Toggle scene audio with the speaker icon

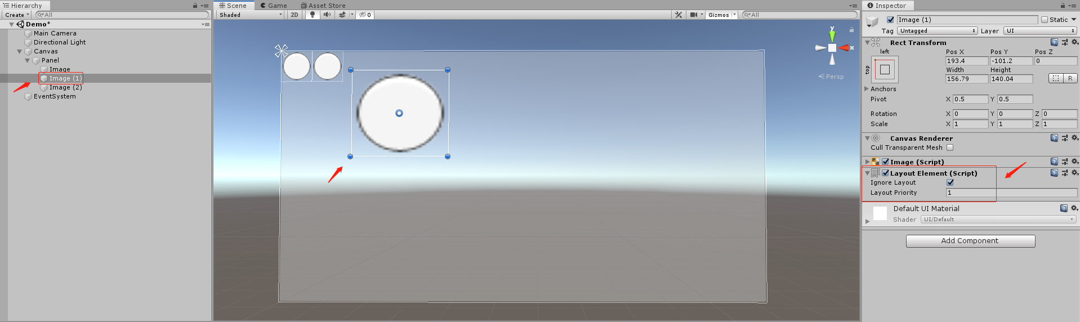[x=327, y=15]
